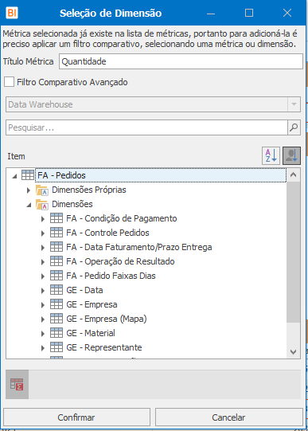Expand the GE - Empresa (Mapa) node
The height and width of the screenshot is (431, 308).
[43, 319]
